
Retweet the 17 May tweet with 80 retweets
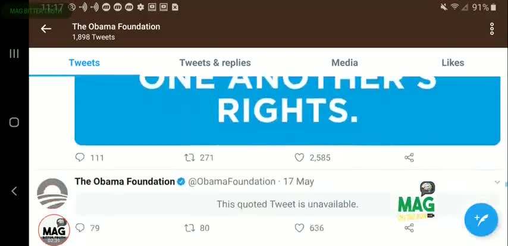(190, 228)
